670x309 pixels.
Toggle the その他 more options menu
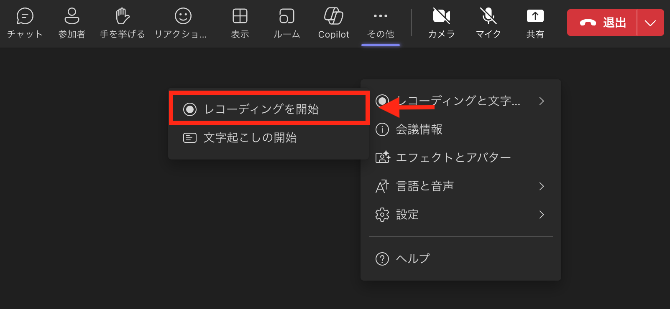(380, 23)
